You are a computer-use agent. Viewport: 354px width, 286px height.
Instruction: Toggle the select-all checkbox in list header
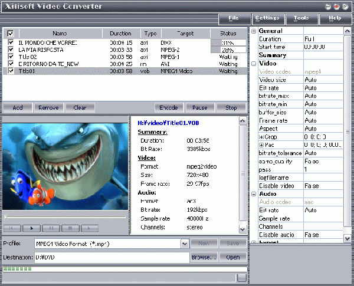10,34
